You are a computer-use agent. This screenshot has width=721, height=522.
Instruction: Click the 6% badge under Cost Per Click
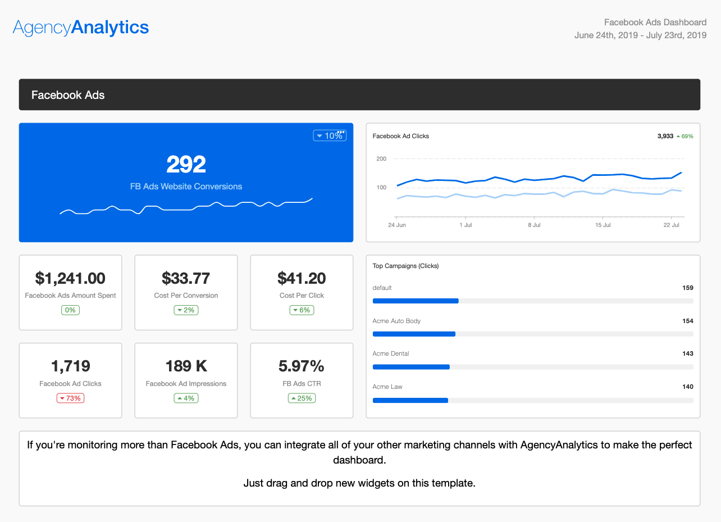302,310
